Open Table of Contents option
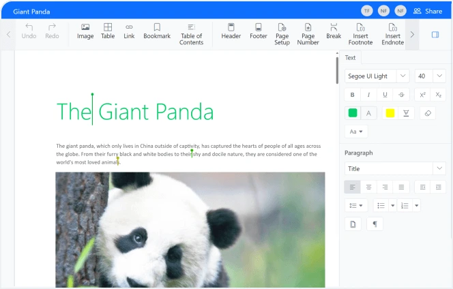The image size is (453, 289). click(x=191, y=34)
